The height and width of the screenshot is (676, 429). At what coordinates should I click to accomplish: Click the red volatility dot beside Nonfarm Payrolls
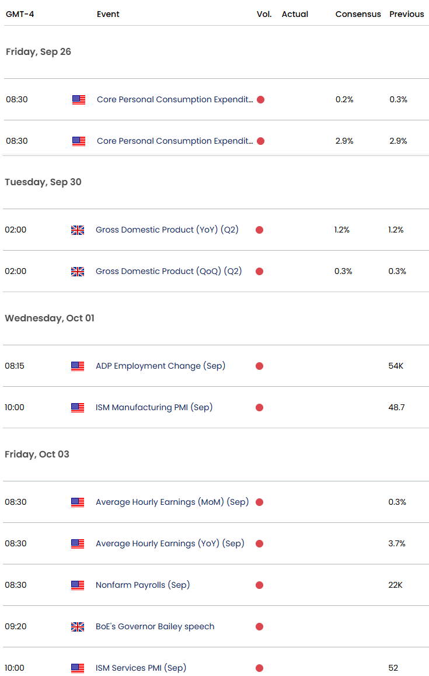[259, 585]
